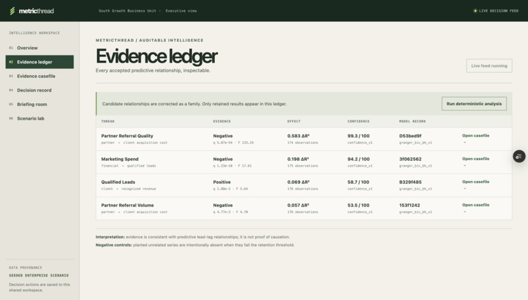Click the EFFECT column header
Screen dimensions: 528x300
(293, 122)
